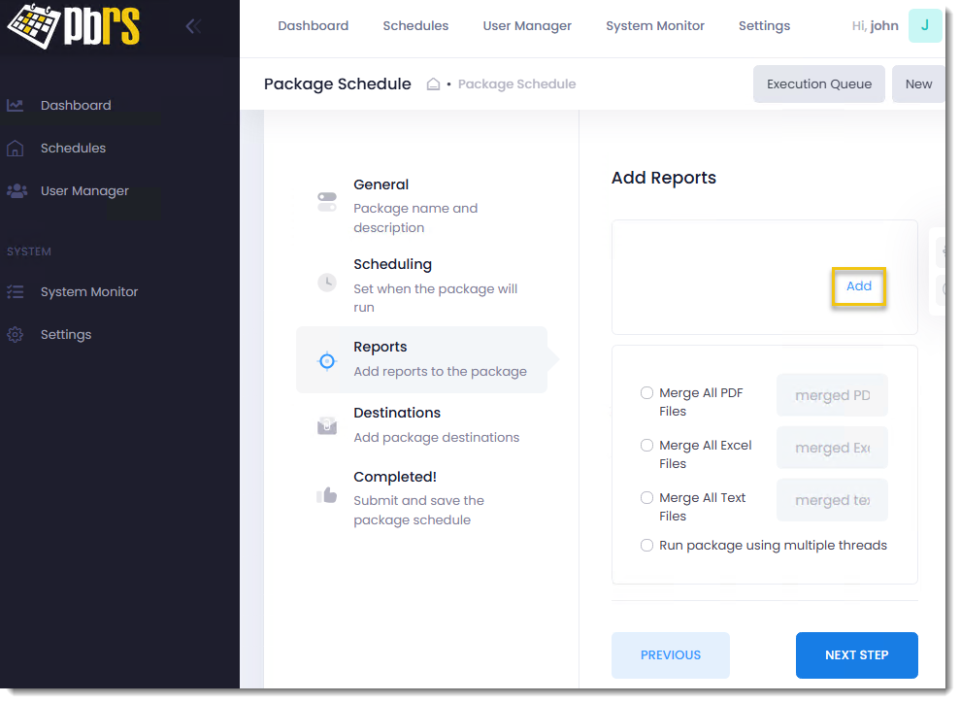Open System Monitor in top navigation
The image size is (960, 703).
point(655,26)
